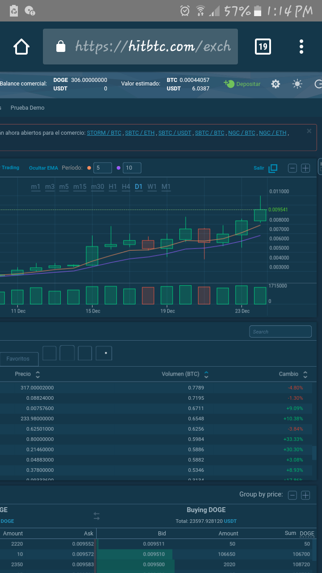Edit the EMA period field showing 10
The width and height of the screenshot is (322, 573).
132,168
